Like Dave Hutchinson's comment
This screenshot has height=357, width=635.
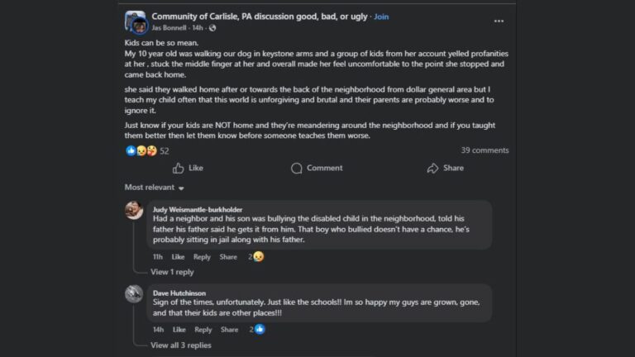[x=178, y=330]
